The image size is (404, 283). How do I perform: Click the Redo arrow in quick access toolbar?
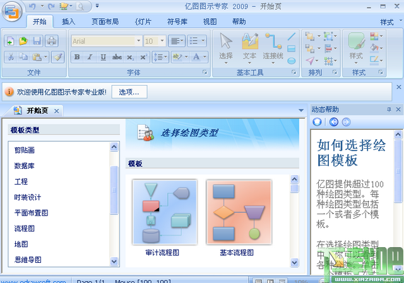click(x=51, y=6)
